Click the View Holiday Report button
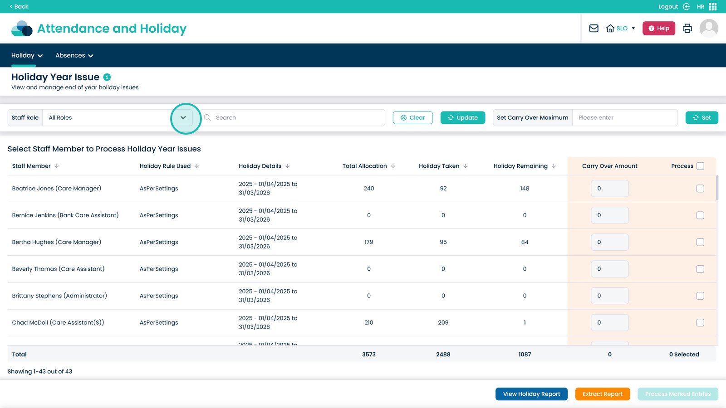 click(x=531, y=394)
